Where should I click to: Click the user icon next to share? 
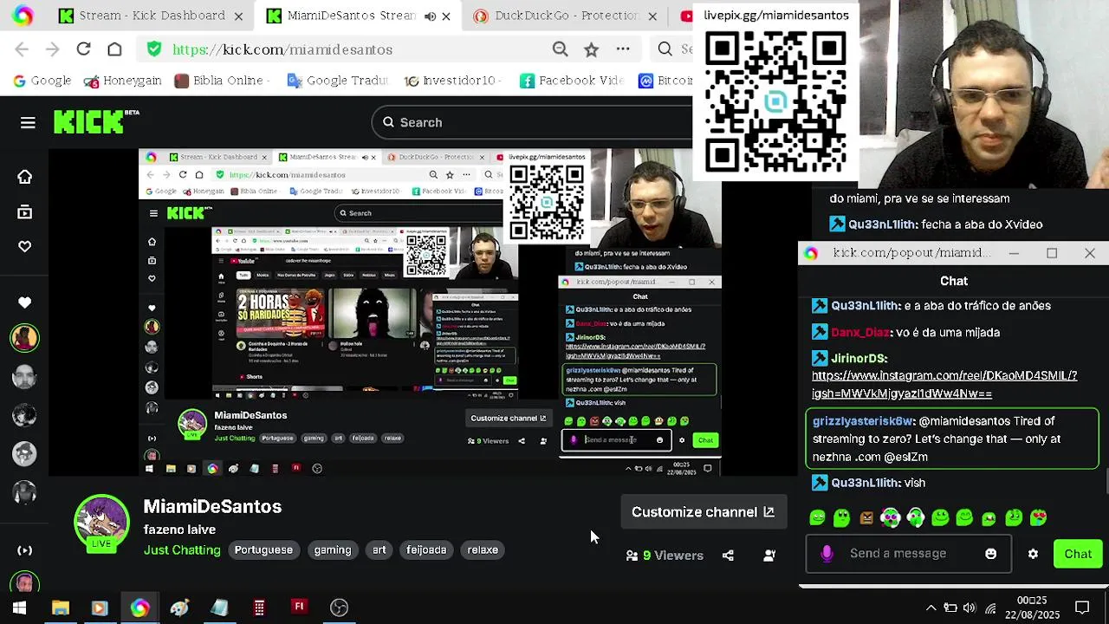click(769, 556)
